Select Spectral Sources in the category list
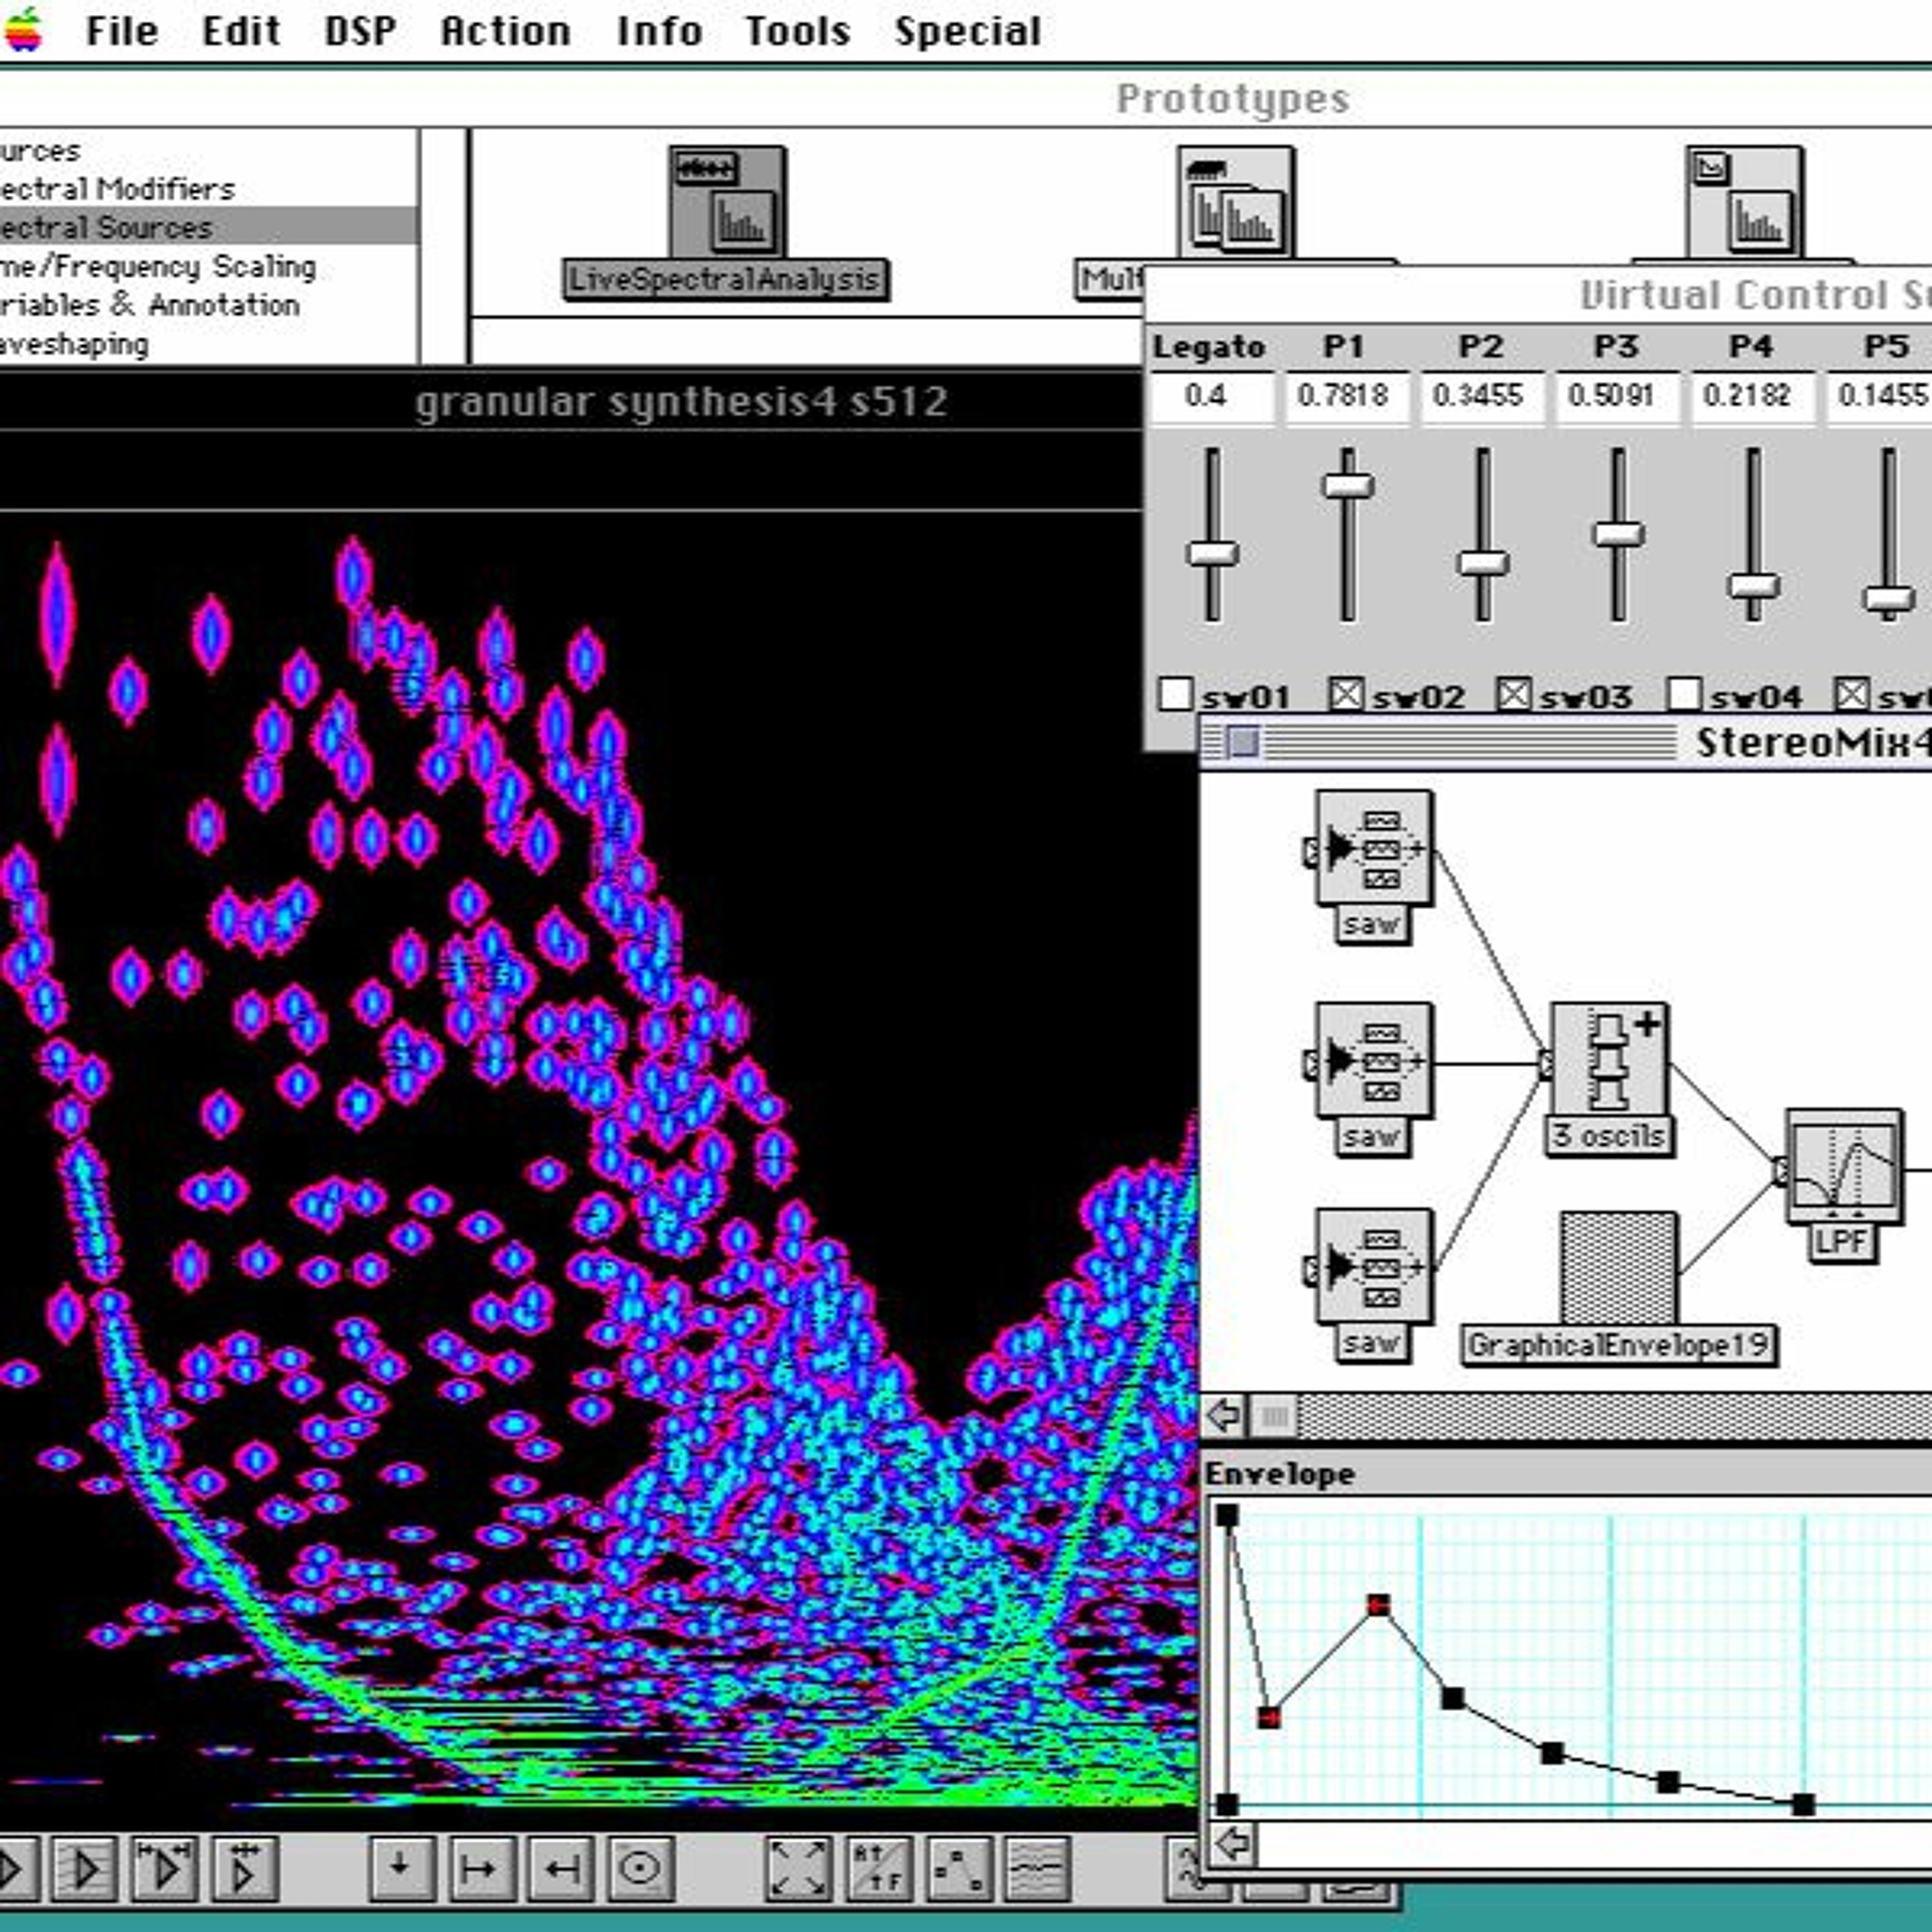Image resolution: width=1932 pixels, height=1932 pixels. pos(208,227)
